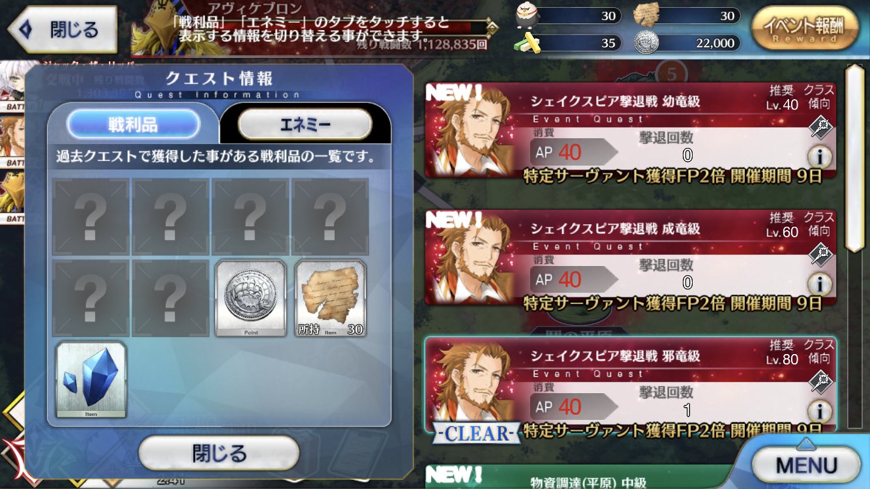Tap the silver coin counter showing 22,000
The height and width of the screenshot is (489, 870).
687,43
